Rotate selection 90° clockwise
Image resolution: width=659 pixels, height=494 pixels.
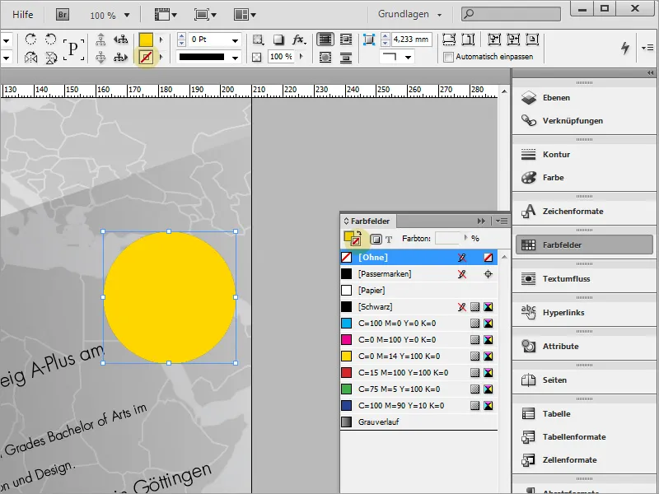pos(30,40)
